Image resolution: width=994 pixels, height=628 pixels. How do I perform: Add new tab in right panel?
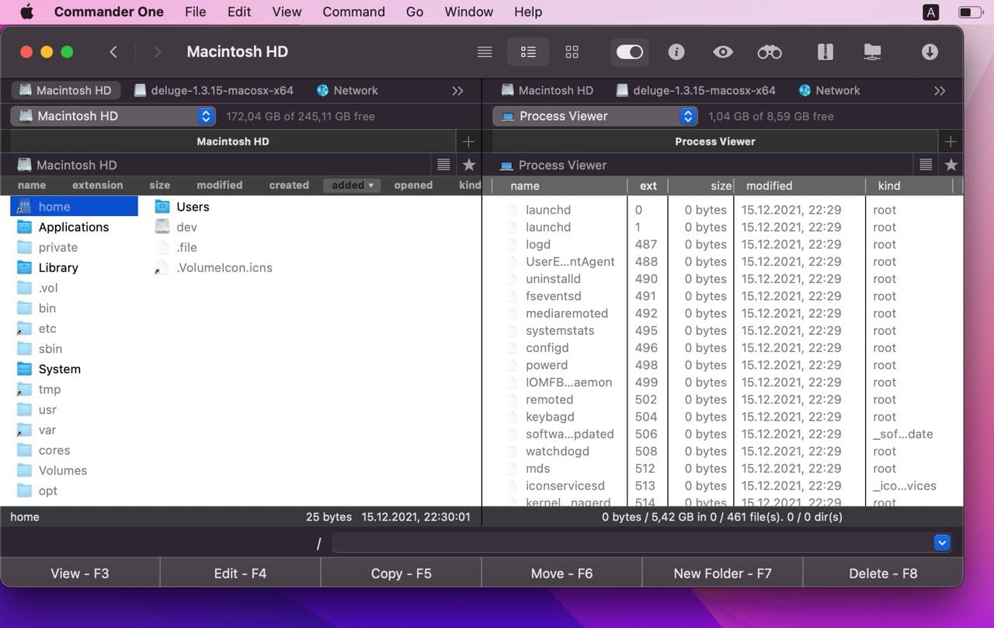pos(951,141)
